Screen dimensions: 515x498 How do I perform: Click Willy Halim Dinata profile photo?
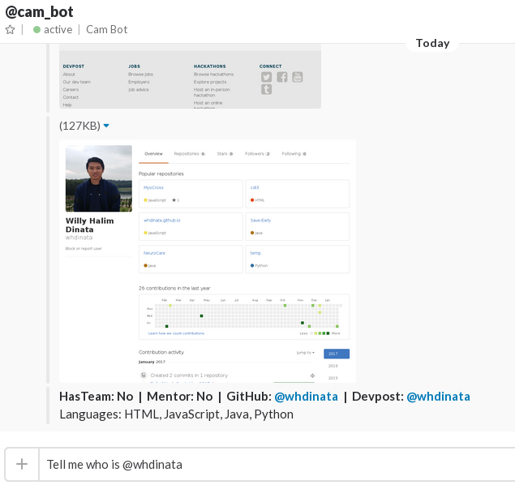click(99, 178)
